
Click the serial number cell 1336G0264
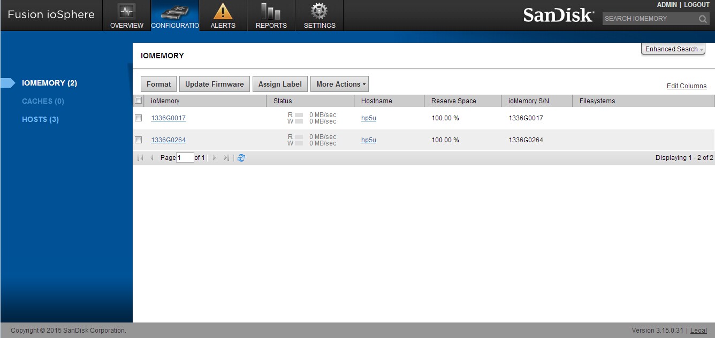[526, 140]
